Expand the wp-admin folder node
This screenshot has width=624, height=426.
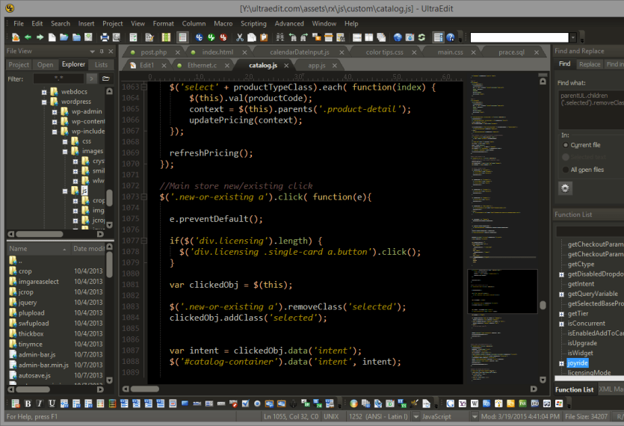pos(55,112)
